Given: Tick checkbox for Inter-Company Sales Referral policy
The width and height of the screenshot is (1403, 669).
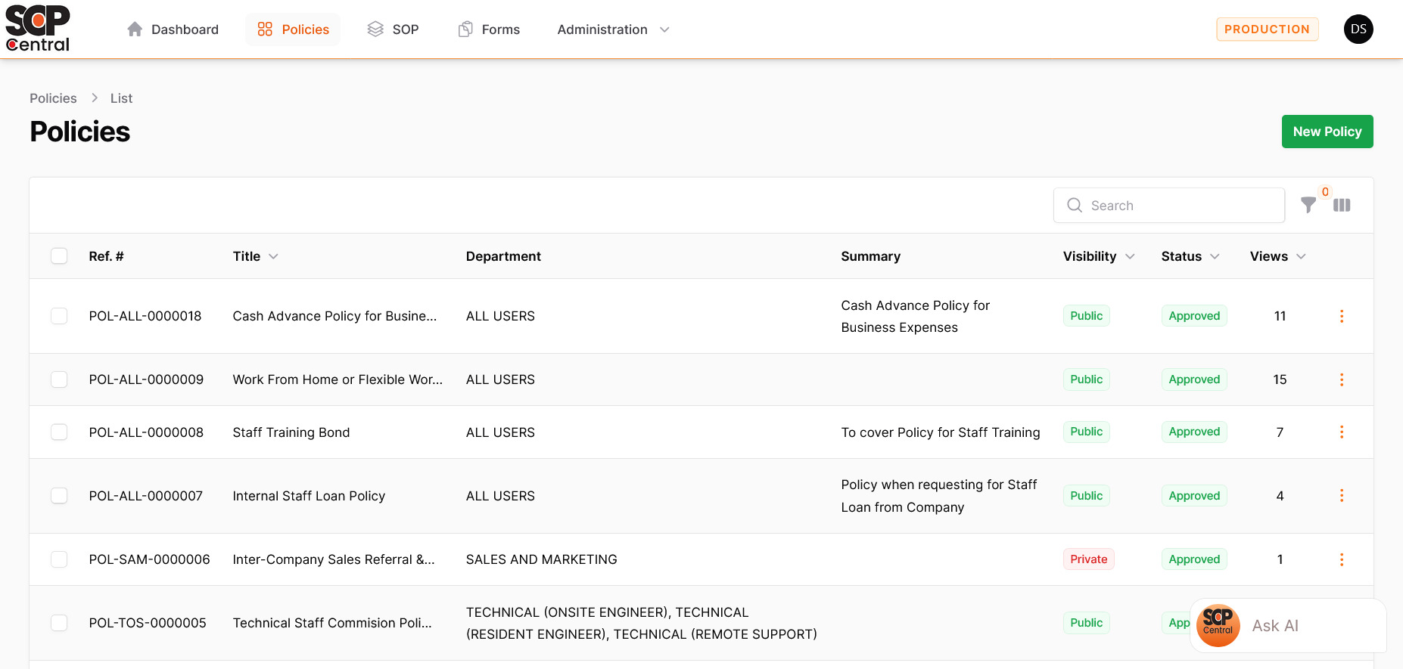Looking at the screenshot, I should (x=59, y=559).
